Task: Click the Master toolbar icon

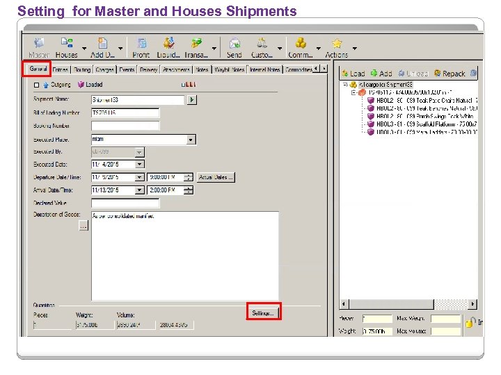Action: tap(39, 43)
